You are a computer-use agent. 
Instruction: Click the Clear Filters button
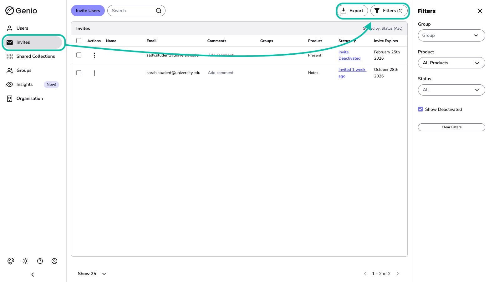click(451, 127)
